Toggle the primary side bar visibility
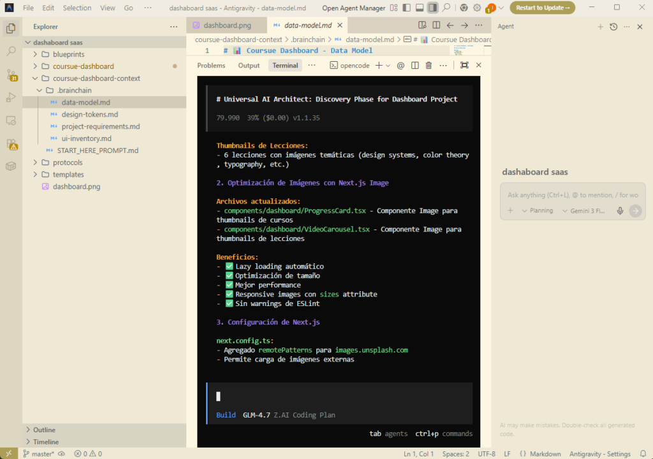653x459 pixels. click(406, 8)
